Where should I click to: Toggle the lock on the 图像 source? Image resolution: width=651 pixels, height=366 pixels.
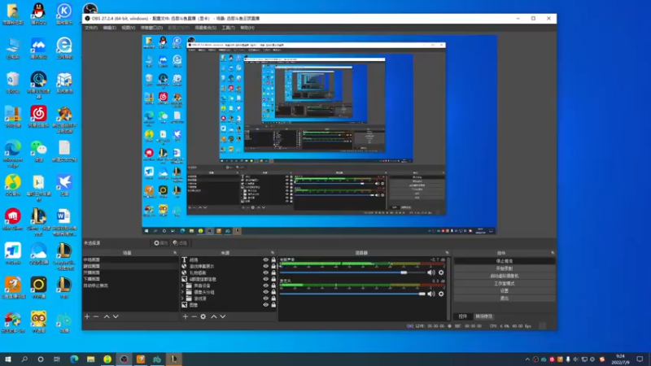coord(273,304)
